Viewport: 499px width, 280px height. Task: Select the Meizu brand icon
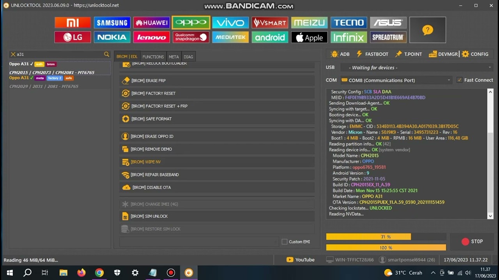point(309,23)
